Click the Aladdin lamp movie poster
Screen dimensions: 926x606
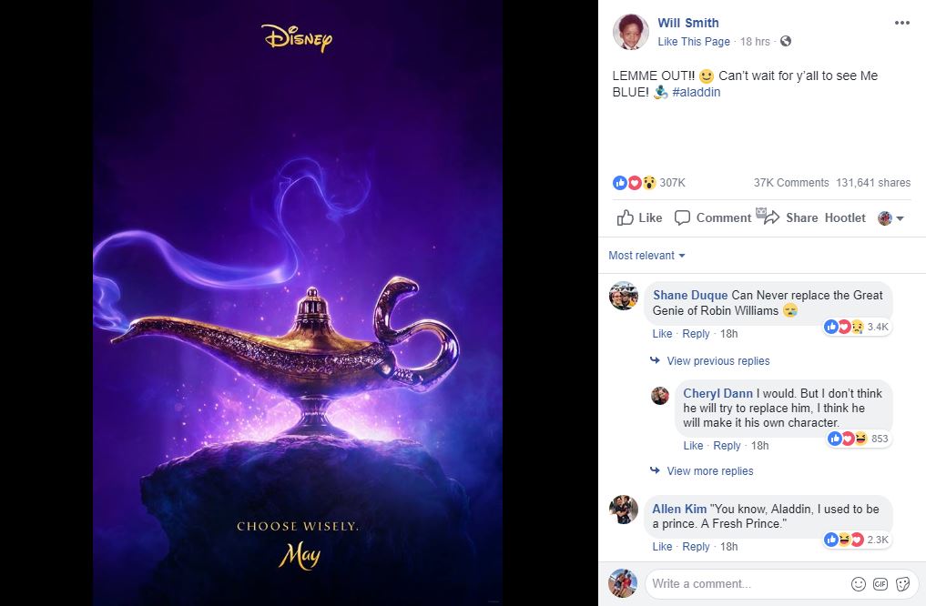(300, 303)
